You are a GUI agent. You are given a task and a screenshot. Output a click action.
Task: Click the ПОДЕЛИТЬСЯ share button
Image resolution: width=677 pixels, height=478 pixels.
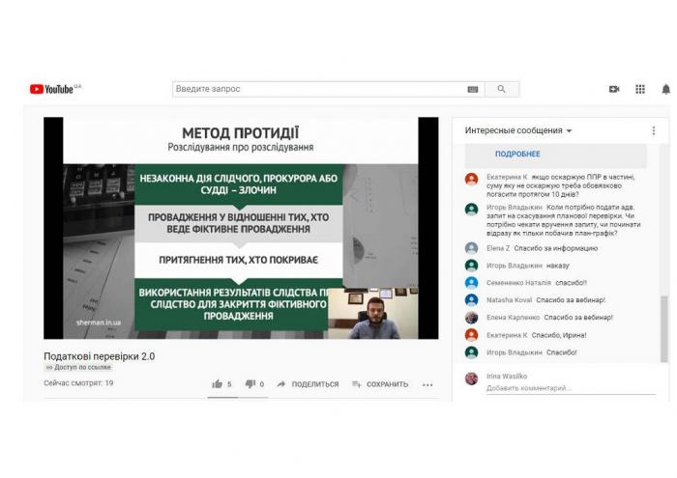tap(308, 383)
